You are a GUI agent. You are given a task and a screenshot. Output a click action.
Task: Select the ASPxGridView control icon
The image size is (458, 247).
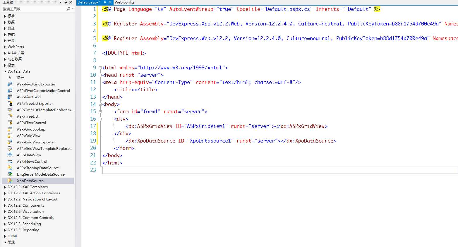pos(10,135)
